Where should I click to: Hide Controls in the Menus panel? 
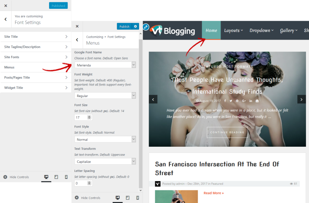[87, 198]
